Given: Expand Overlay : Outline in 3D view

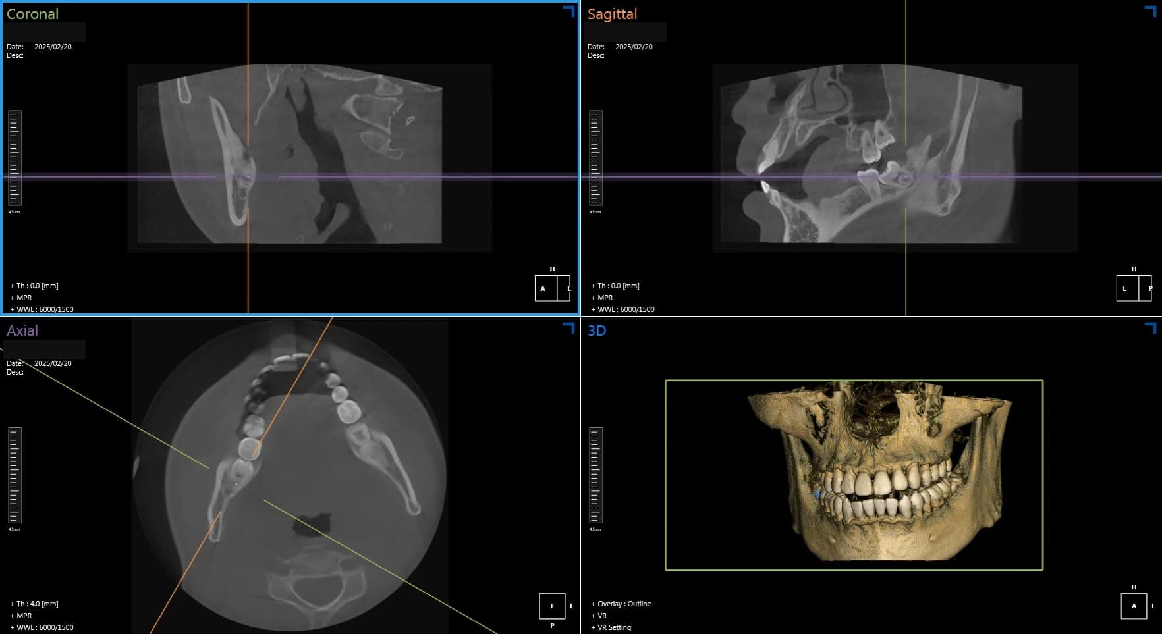Looking at the screenshot, I should click(x=621, y=604).
